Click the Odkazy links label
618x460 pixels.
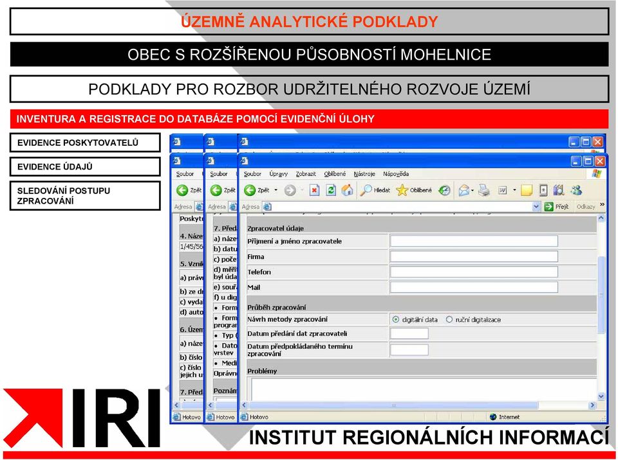point(585,207)
